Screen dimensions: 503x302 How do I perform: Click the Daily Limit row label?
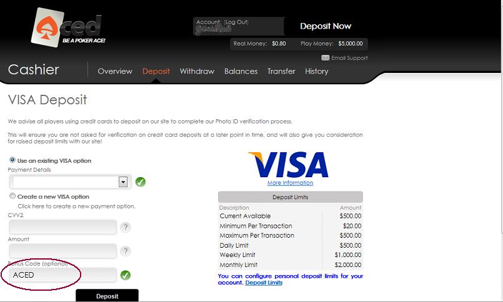point(234,246)
